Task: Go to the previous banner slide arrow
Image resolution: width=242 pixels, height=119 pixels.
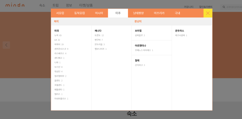Action: [x=6, y=45]
